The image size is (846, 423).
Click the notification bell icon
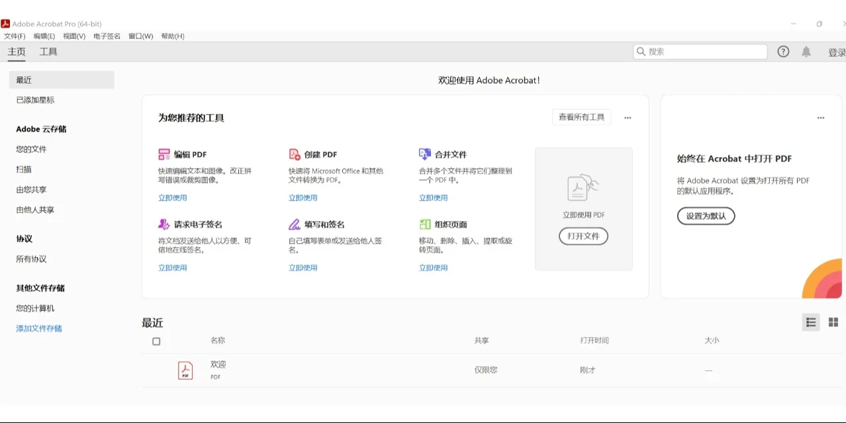pyautogui.click(x=806, y=51)
